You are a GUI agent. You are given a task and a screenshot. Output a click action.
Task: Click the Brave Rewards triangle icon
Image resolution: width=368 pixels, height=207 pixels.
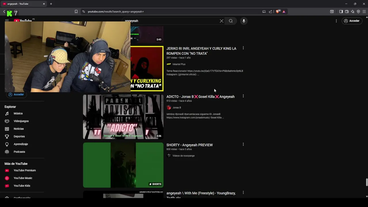click(x=284, y=11)
